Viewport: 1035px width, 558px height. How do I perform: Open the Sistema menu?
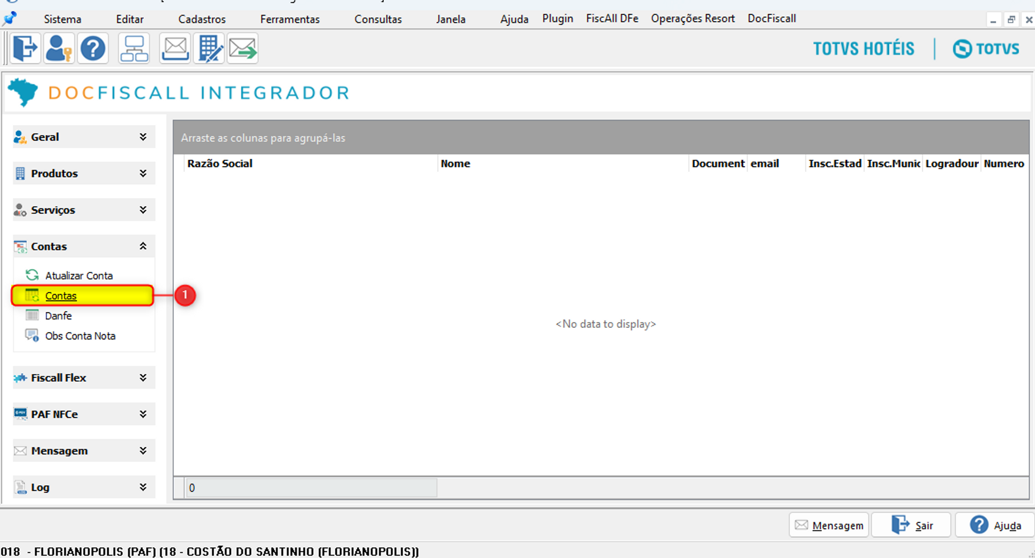click(63, 19)
